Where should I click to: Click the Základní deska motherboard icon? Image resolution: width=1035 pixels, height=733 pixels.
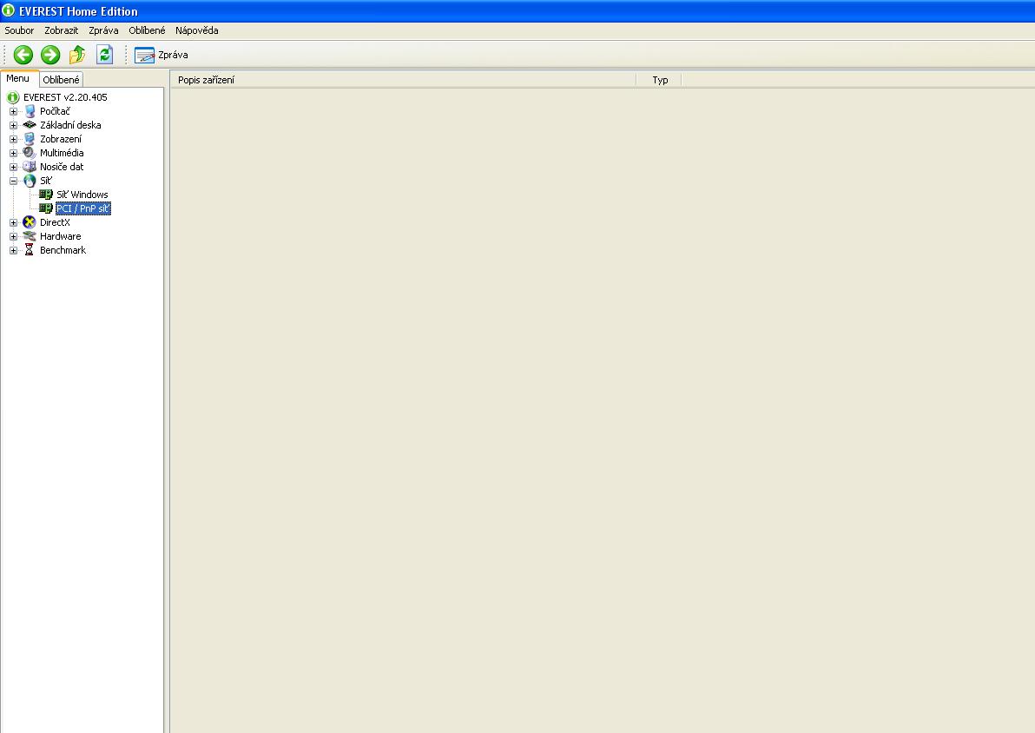click(30, 125)
